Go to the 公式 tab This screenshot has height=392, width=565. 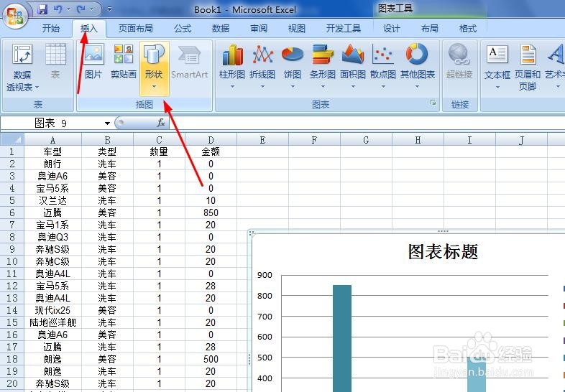coord(183,29)
